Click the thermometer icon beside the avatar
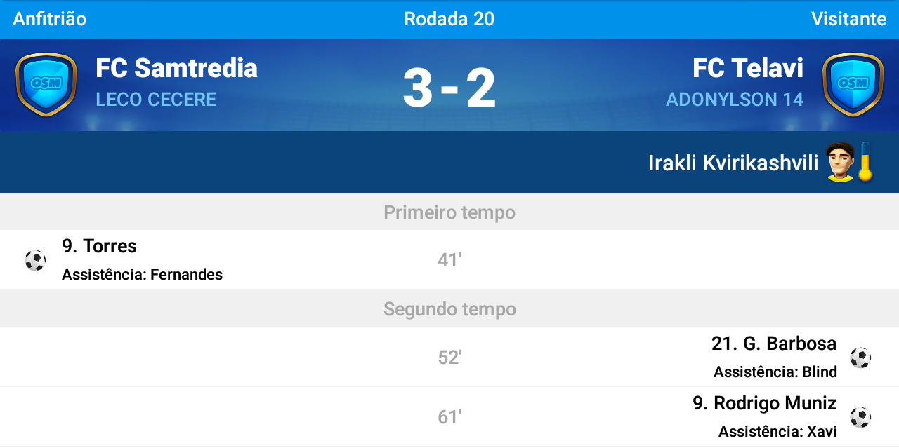Viewport: 899px width, 448px height. [x=865, y=162]
